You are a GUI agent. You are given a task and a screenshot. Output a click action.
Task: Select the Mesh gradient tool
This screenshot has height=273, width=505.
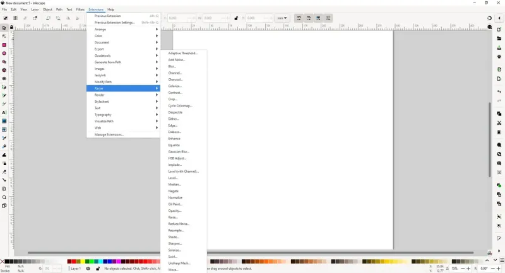(x=4, y=130)
